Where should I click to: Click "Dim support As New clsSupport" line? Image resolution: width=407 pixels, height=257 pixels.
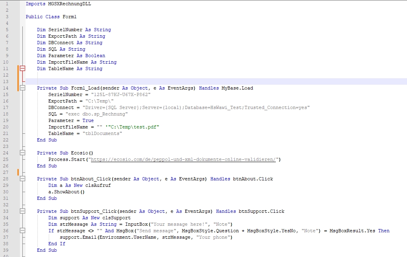coord(89,218)
